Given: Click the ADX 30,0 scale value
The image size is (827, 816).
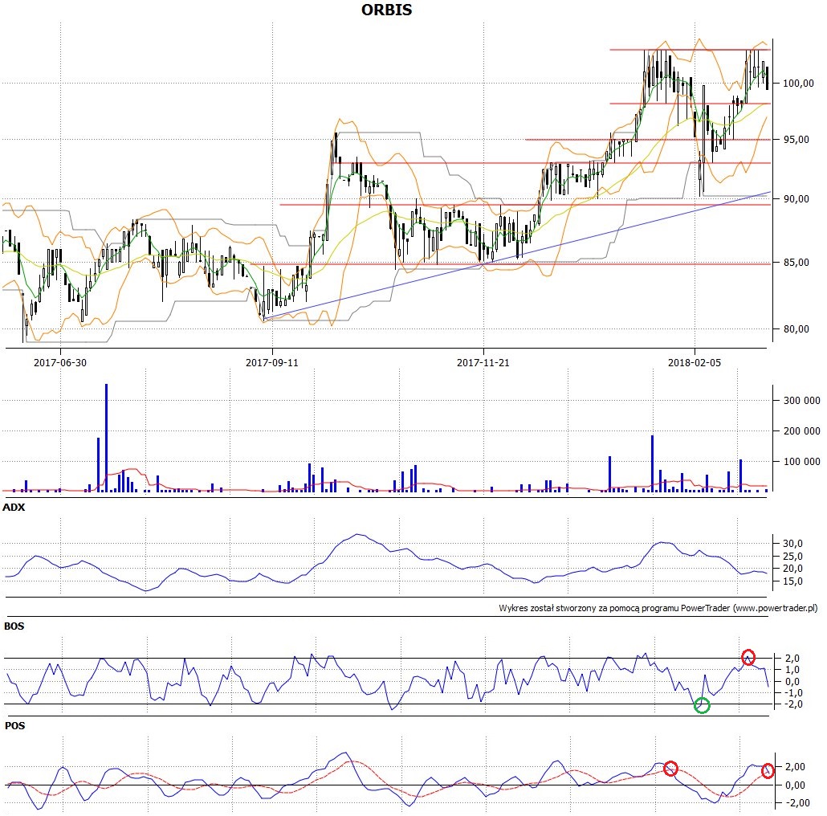Looking at the screenshot, I should pyautogui.click(x=792, y=543).
